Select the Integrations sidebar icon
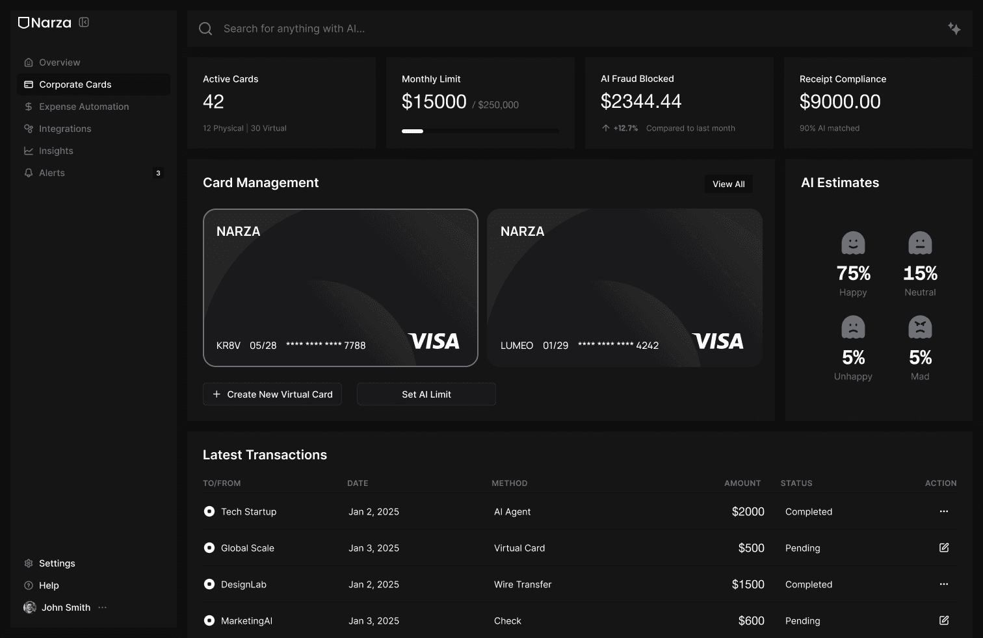The height and width of the screenshot is (638, 983). pyautogui.click(x=29, y=129)
